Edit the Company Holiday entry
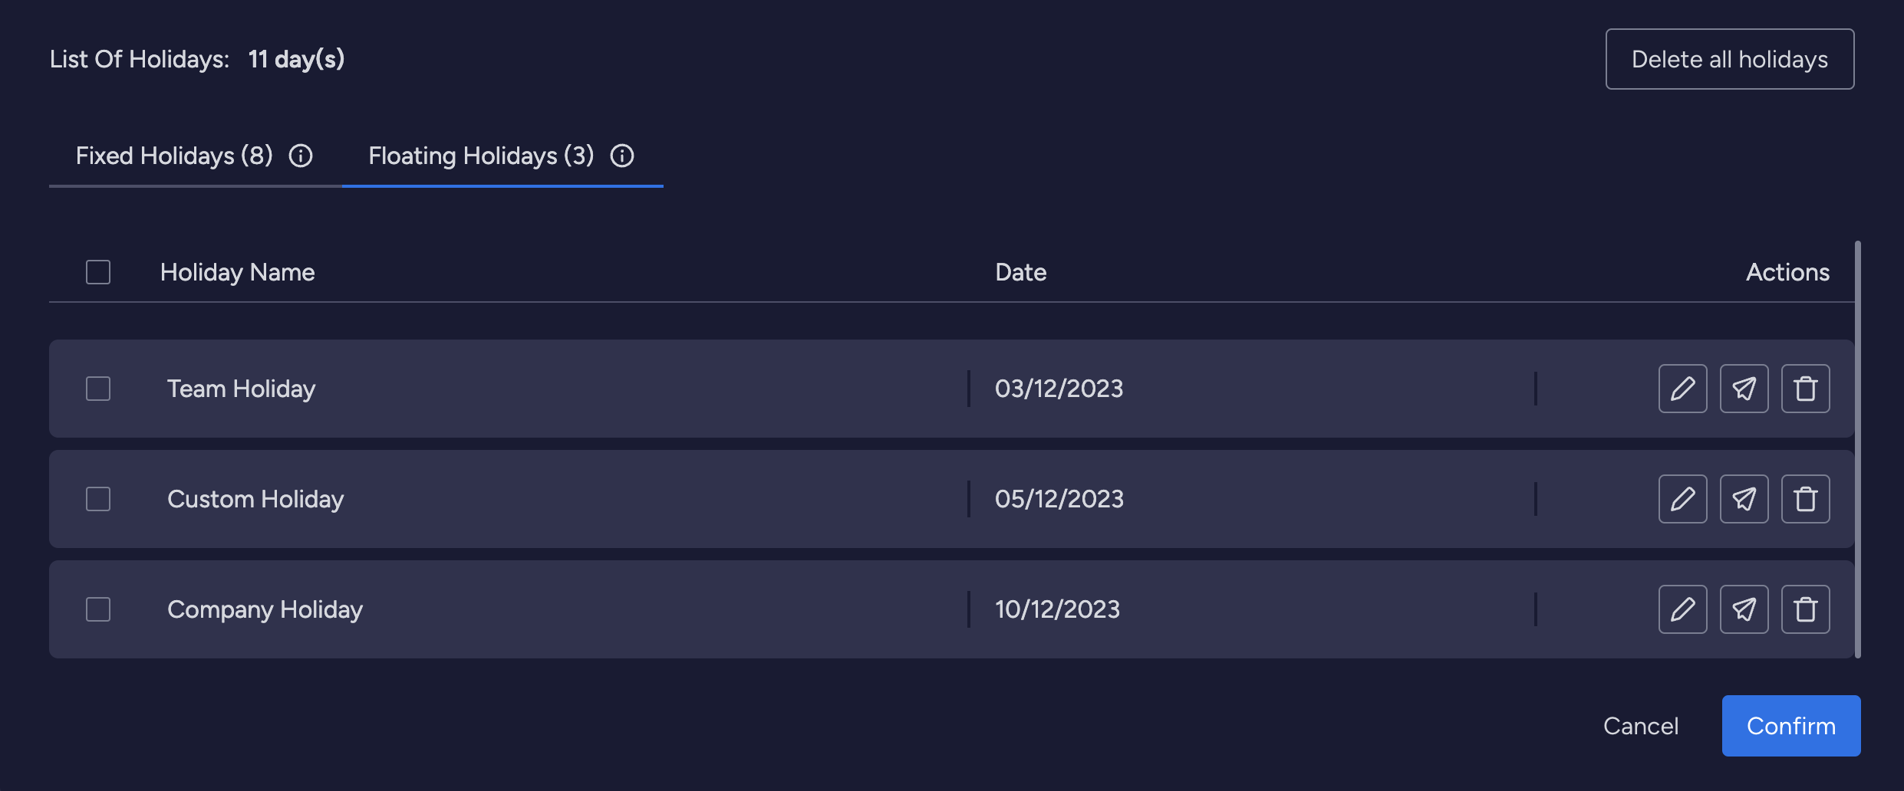Image resolution: width=1904 pixels, height=791 pixels. point(1682,609)
